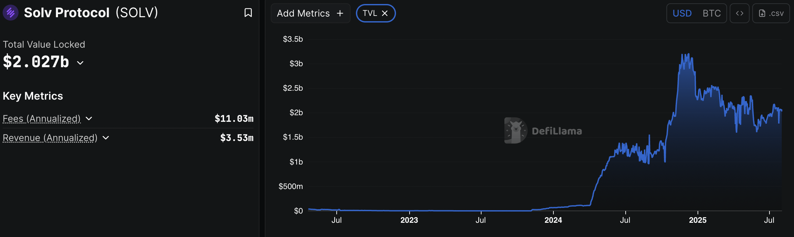
Task: Select USD as the display currency
Action: (x=682, y=13)
